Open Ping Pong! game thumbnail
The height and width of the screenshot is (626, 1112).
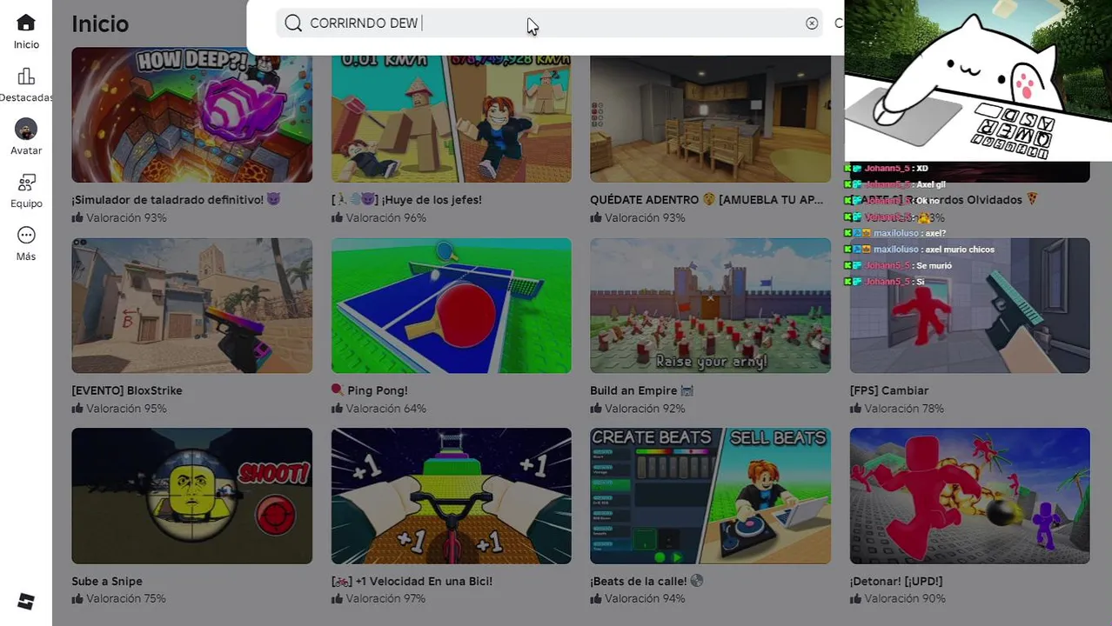point(451,305)
